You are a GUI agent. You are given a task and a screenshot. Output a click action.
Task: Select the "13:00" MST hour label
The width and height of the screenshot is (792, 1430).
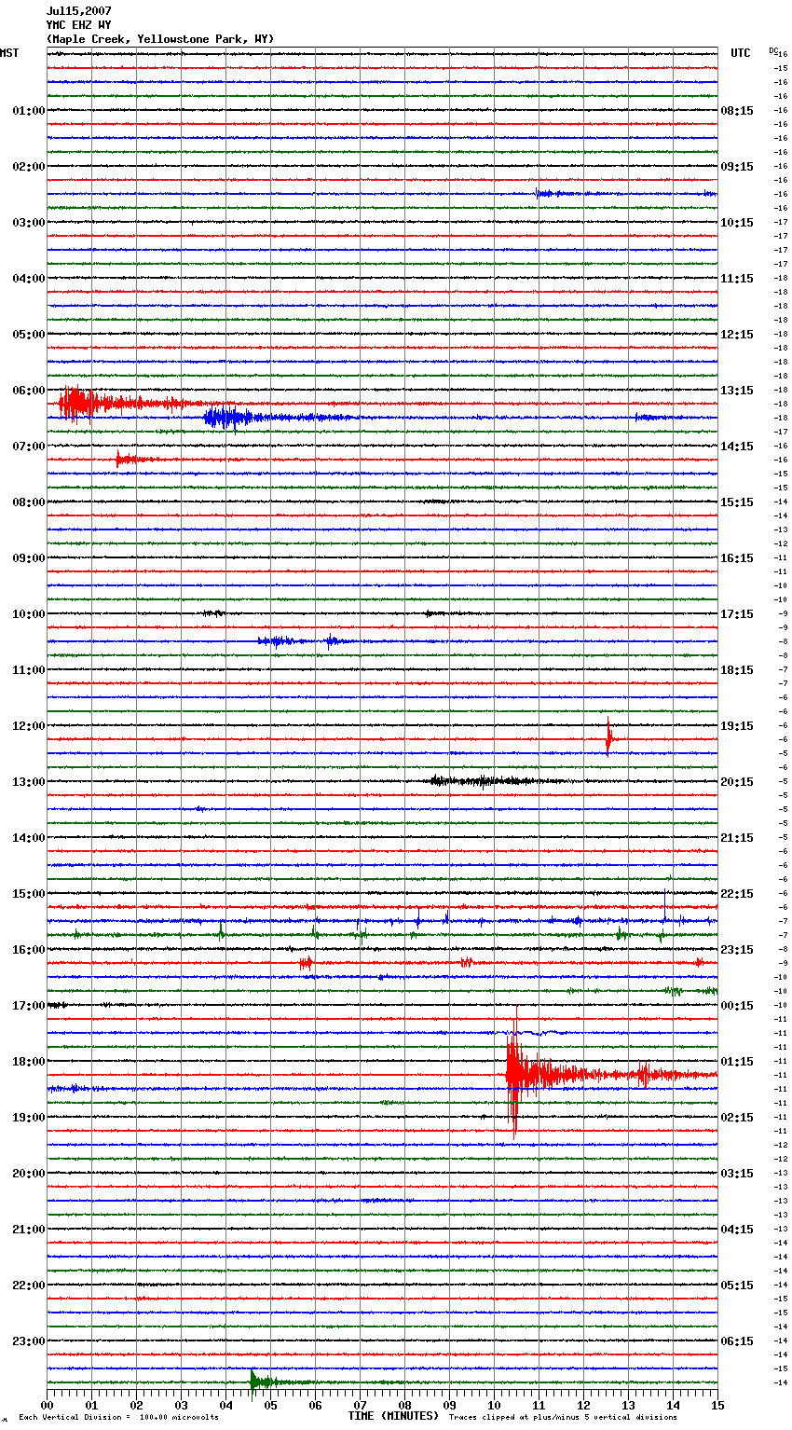(x=28, y=782)
